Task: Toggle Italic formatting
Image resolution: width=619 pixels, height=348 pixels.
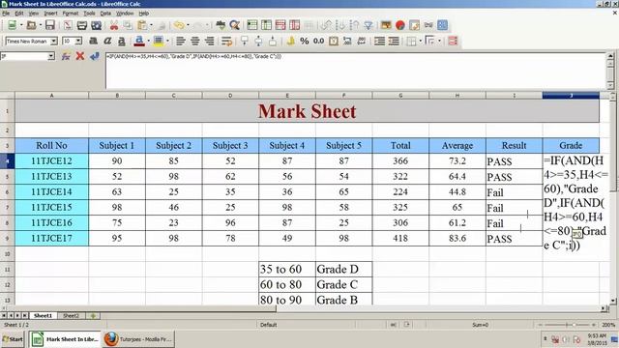Action: [x=107, y=41]
